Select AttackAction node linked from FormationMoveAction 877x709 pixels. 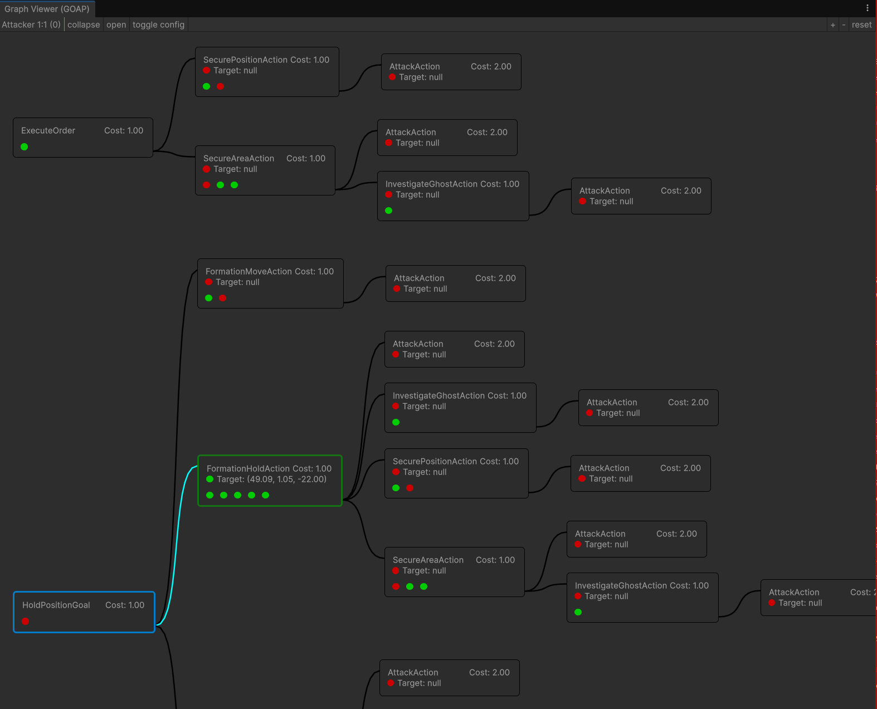click(x=456, y=283)
